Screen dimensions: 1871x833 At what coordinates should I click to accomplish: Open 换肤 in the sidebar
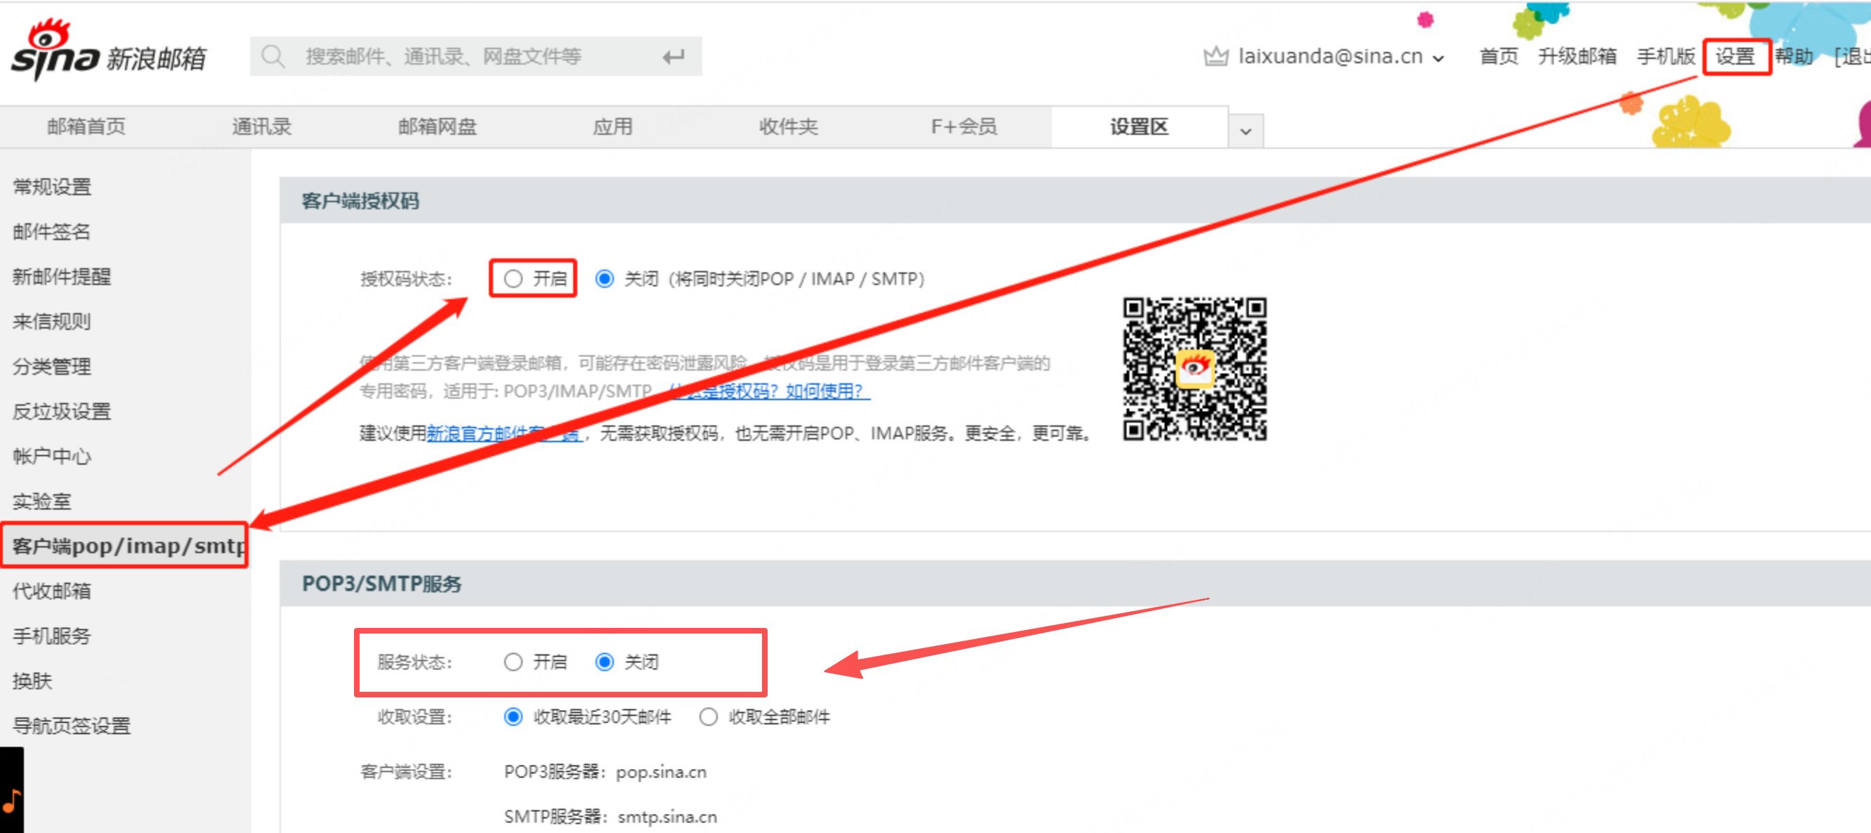[32, 681]
